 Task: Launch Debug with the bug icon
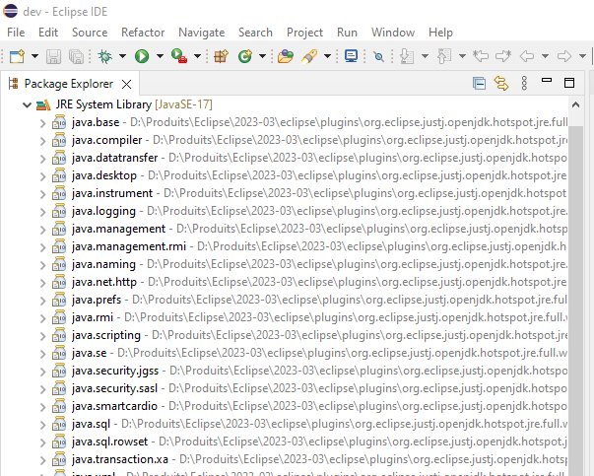coord(105,56)
